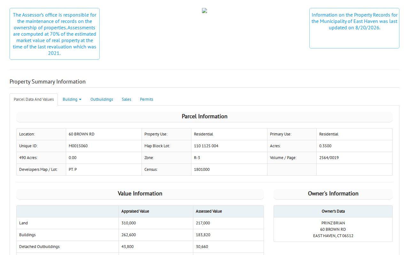Select the Location value 60 BROWN RD

coord(81,134)
